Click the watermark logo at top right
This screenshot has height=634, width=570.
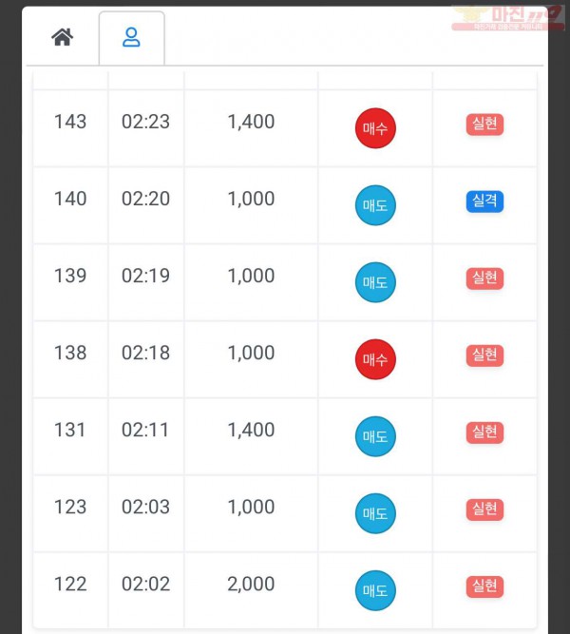coord(507,18)
